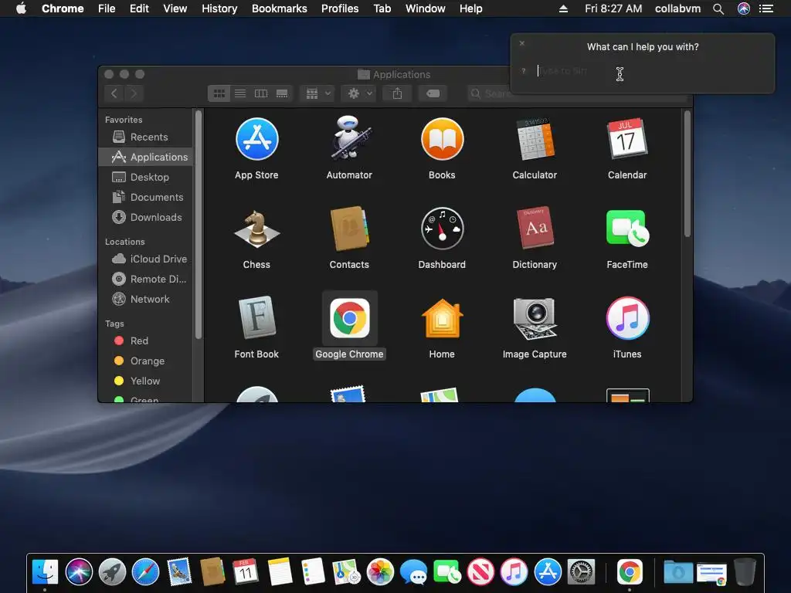Open Trash in the Dock
The width and height of the screenshot is (791, 593).
click(x=745, y=572)
